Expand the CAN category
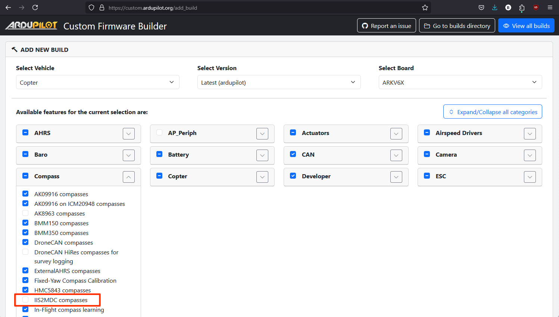Screen dimensions: 559x317 (x=396, y=155)
